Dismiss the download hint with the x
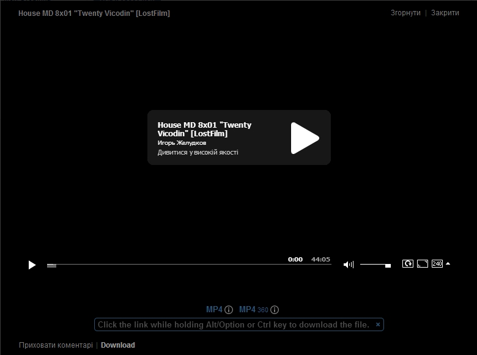The height and width of the screenshot is (355, 477). (378, 324)
